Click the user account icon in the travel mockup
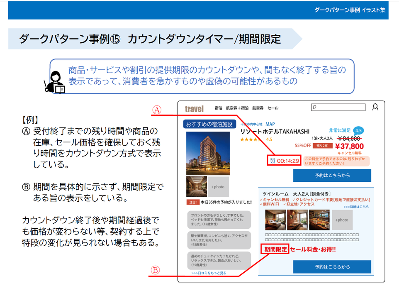 tap(375, 107)
